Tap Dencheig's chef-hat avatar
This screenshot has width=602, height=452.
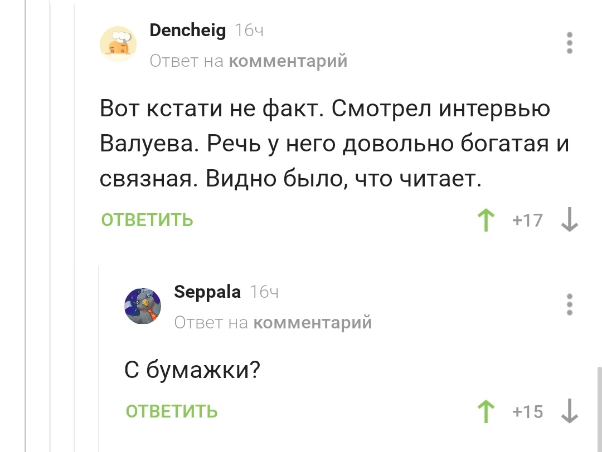(x=118, y=44)
